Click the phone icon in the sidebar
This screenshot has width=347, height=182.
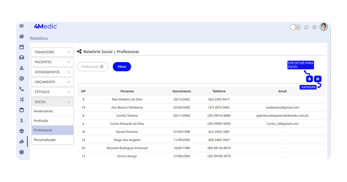pyautogui.click(x=22, y=89)
